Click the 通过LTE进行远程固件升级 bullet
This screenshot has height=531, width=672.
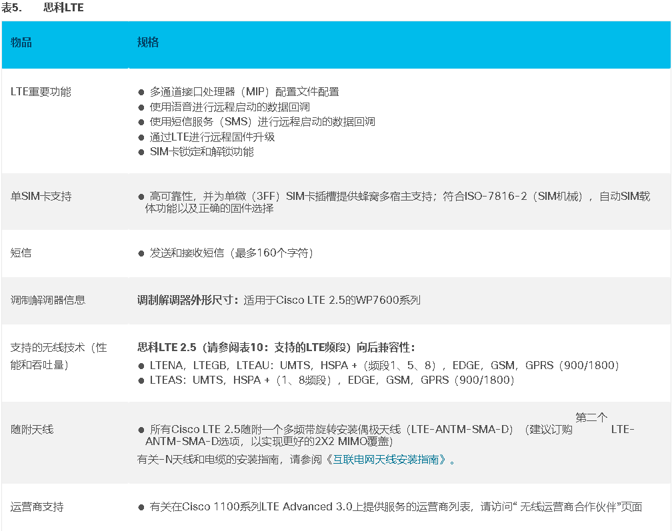point(212,137)
